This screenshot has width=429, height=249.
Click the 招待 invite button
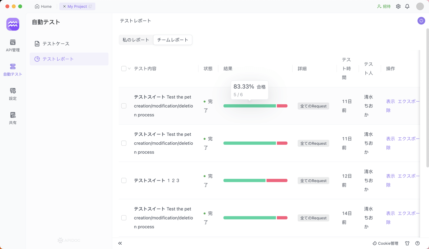pos(384,6)
